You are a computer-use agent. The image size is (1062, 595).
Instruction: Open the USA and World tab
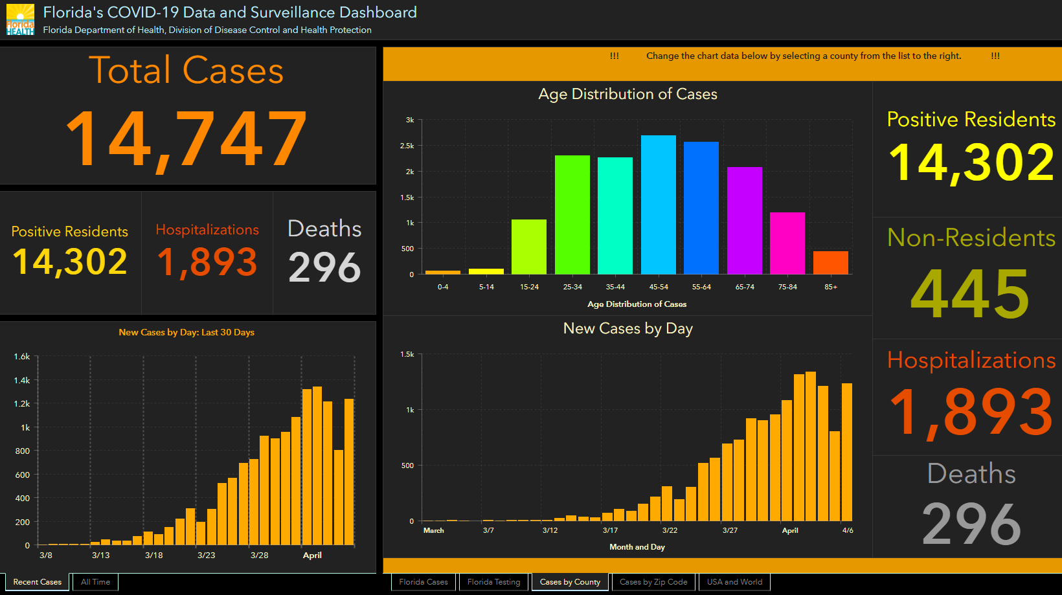click(x=734, y=582)
